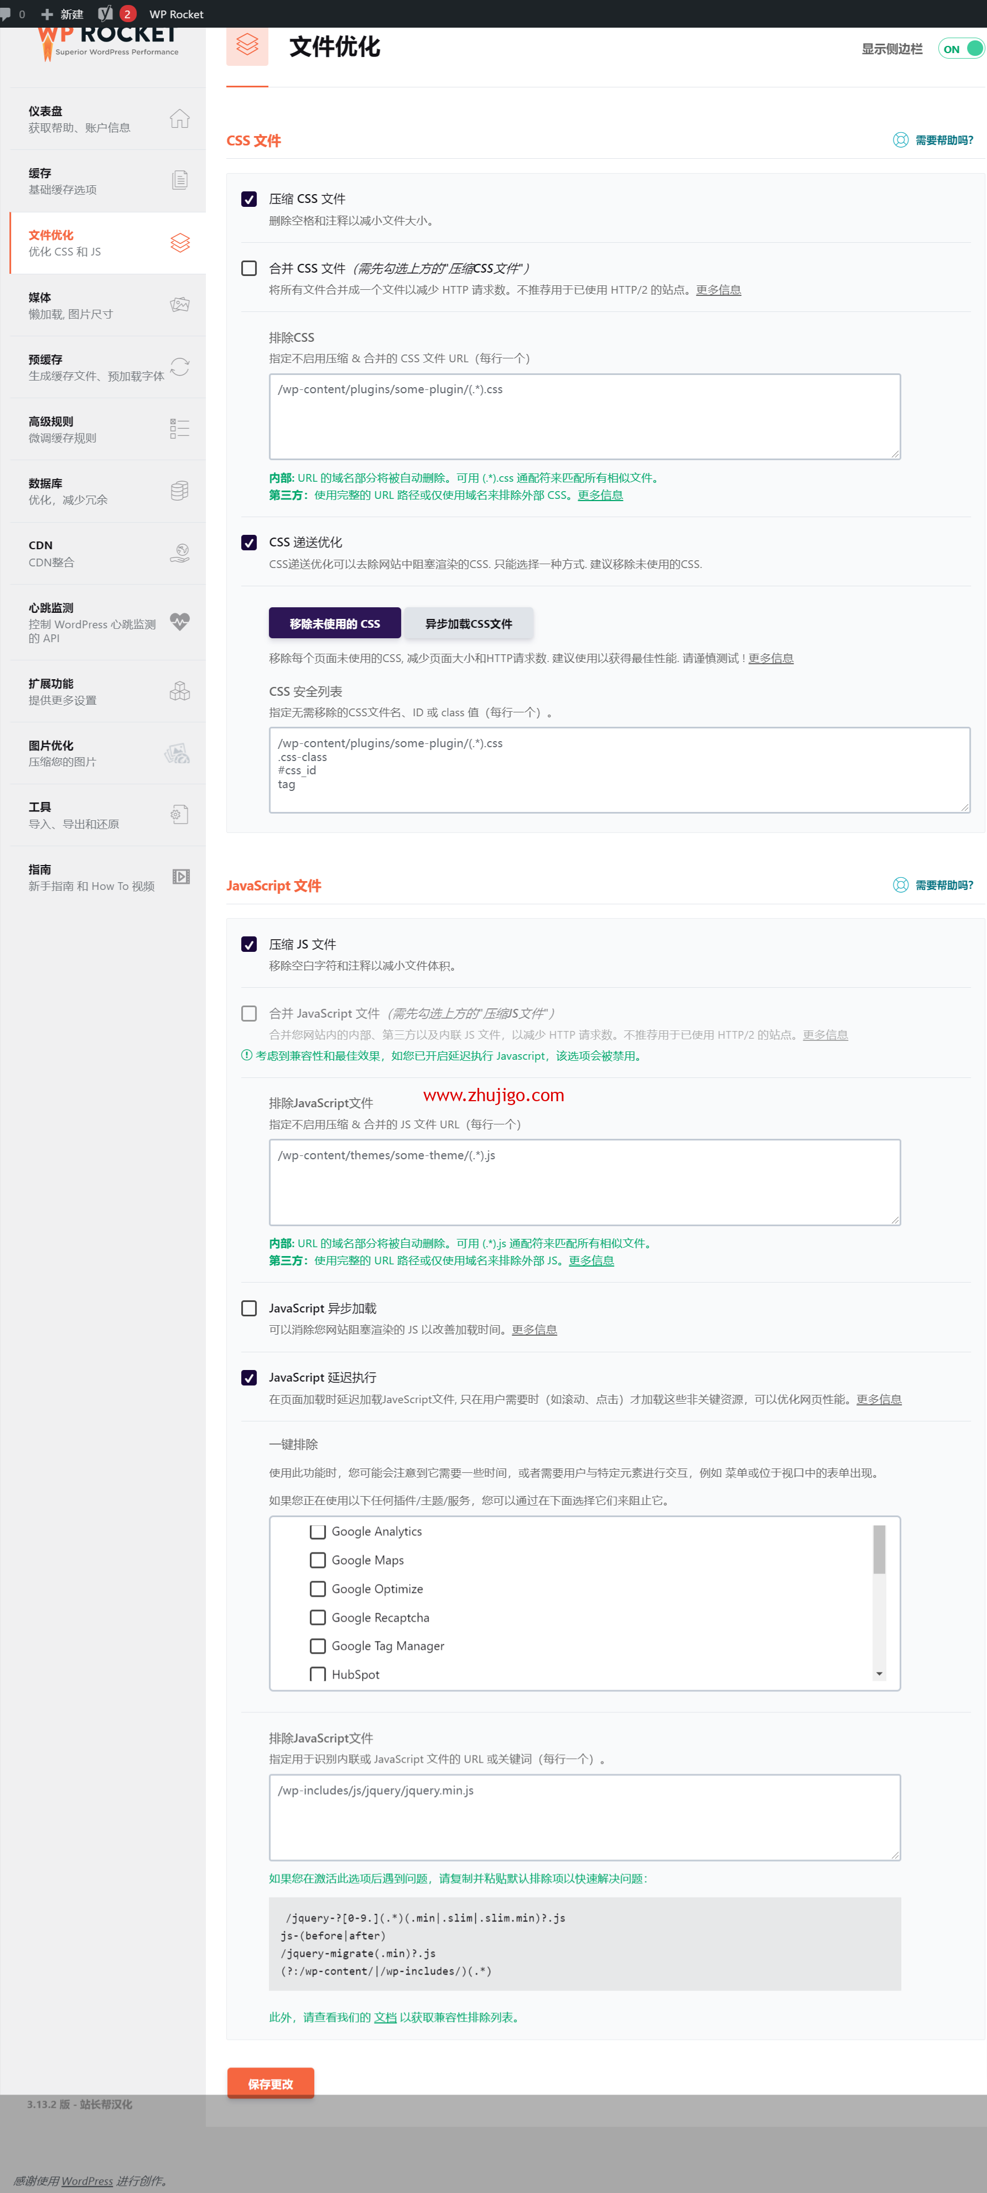This screenshot has height=2193, width=987.
Task: Check the Google Optimize exclusion
Action: (x=318, y=1588)
